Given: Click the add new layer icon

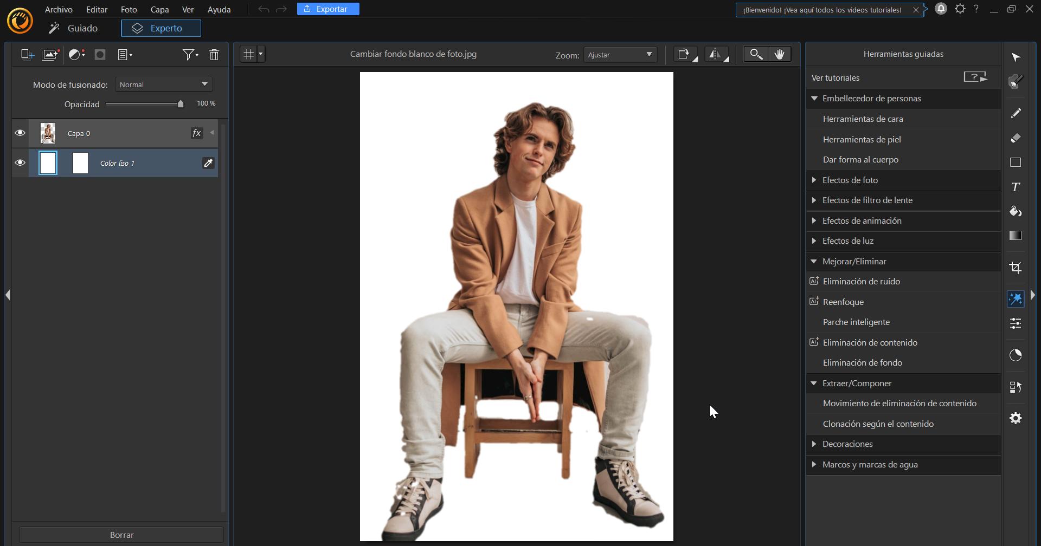Looking at the screenshot, I should (x=27, y=55).
